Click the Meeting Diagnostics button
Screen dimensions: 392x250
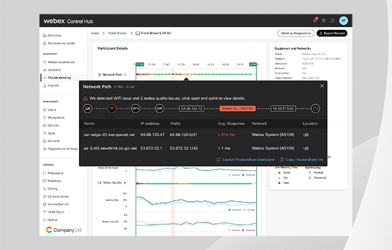(x=296, y=33)
